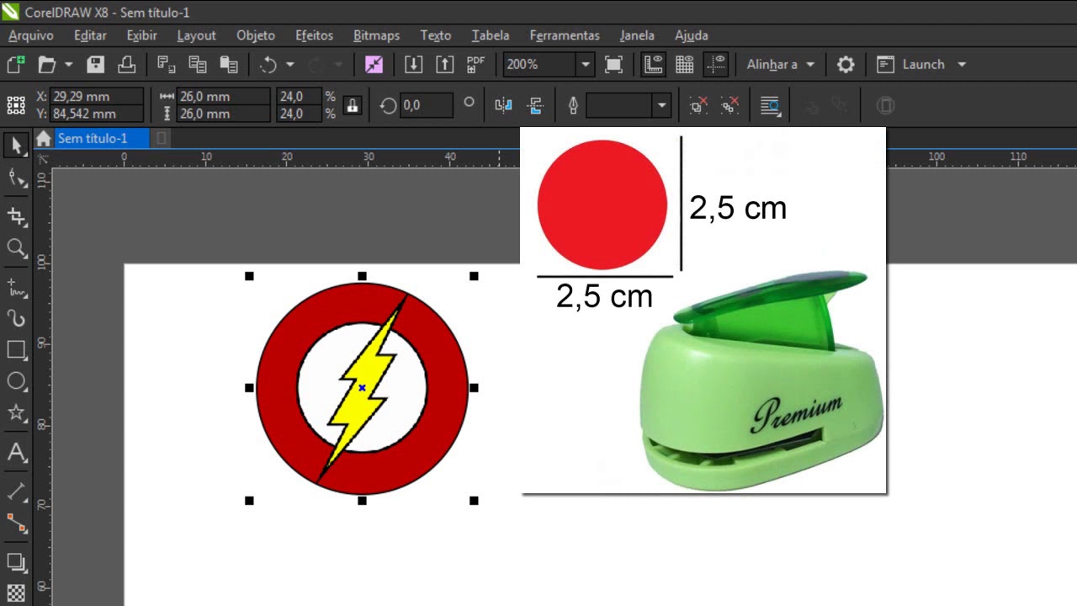Screen dimensions: 1077x606
Task: Open the Arquivo menu
Action: pyautogui.click(x=31, y=35)
